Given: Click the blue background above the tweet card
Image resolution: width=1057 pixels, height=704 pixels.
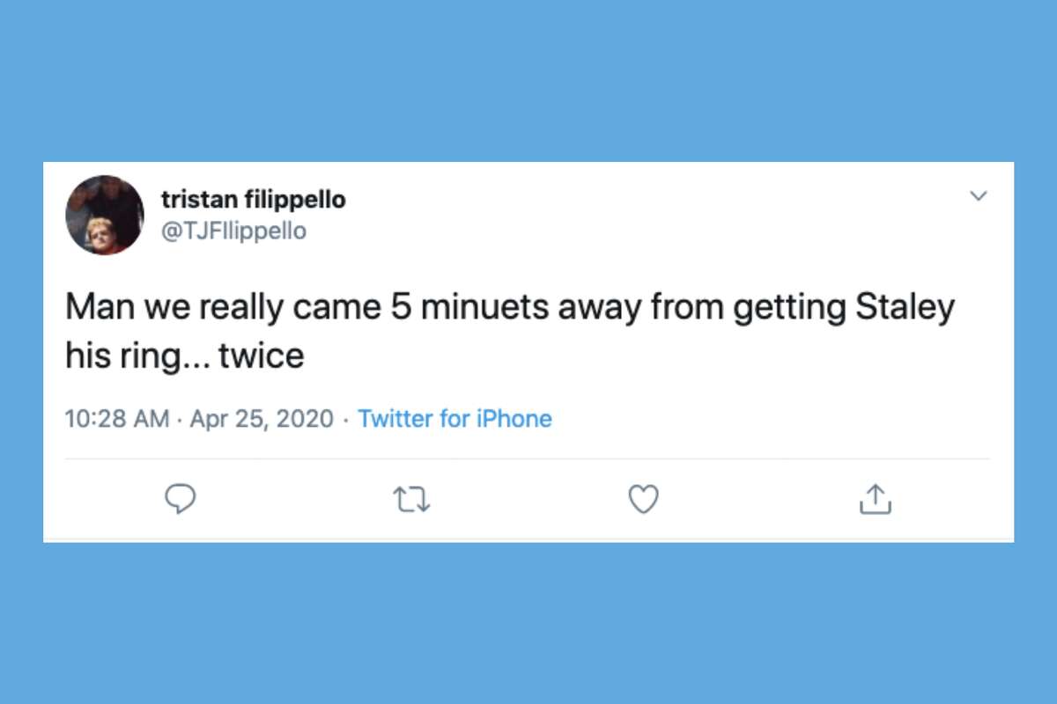Looking at the screenshot, I should (528, 81).
